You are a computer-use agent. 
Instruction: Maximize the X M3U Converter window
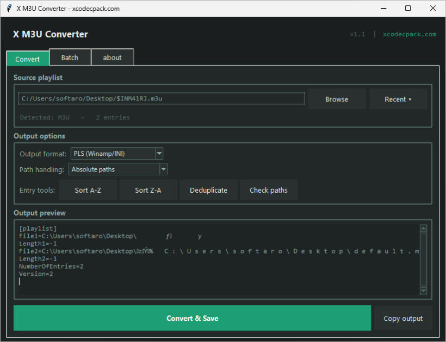tap(408, 8)
